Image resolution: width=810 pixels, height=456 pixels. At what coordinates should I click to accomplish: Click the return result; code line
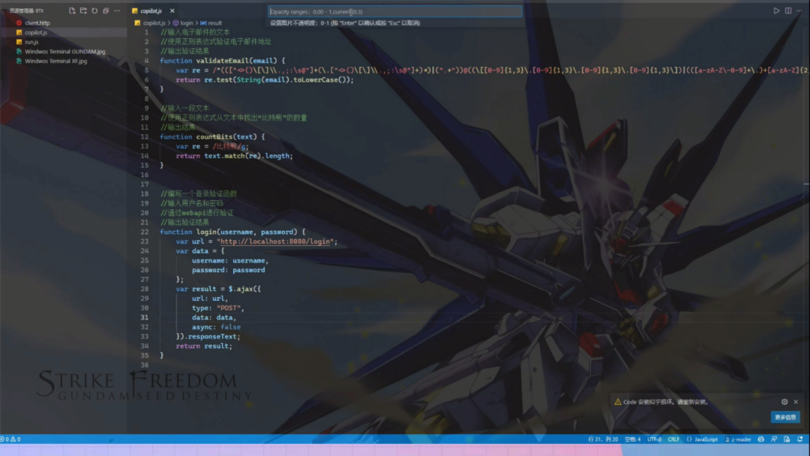tap(204, 346)
